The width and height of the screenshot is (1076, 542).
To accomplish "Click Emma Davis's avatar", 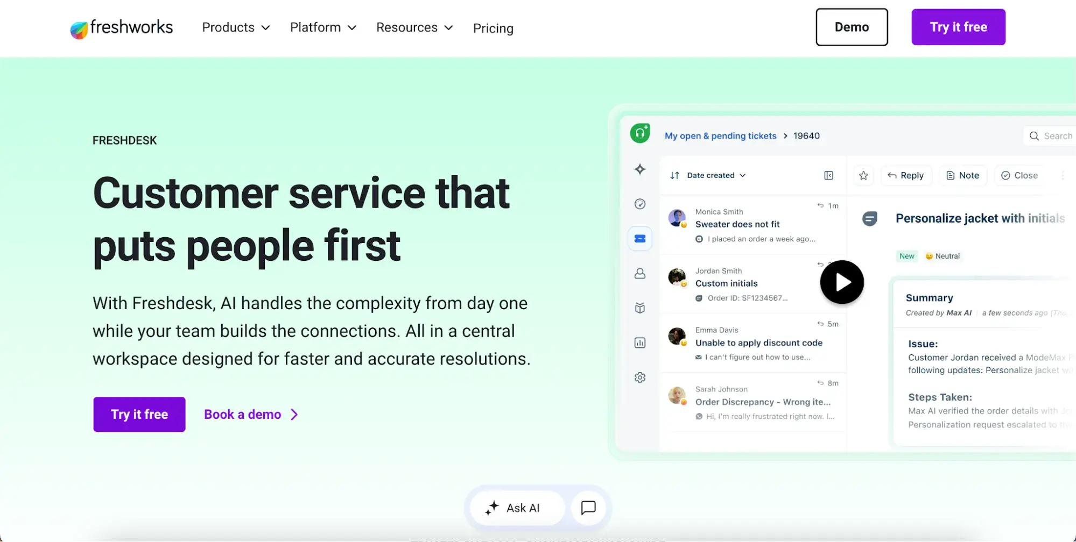I will (x=677, y=336).
